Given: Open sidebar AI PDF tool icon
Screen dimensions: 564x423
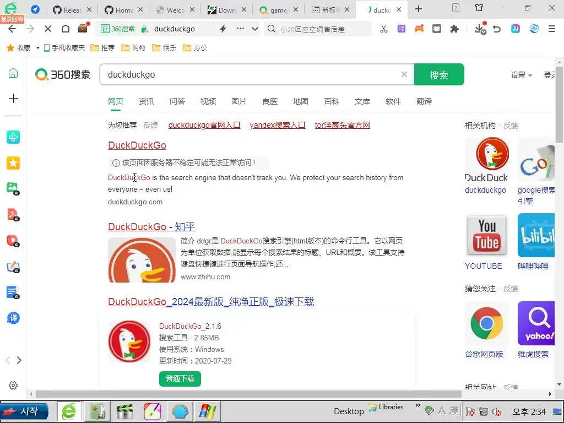Looking at the screenshot, I should pyautogui.click(x=13, y=214).
